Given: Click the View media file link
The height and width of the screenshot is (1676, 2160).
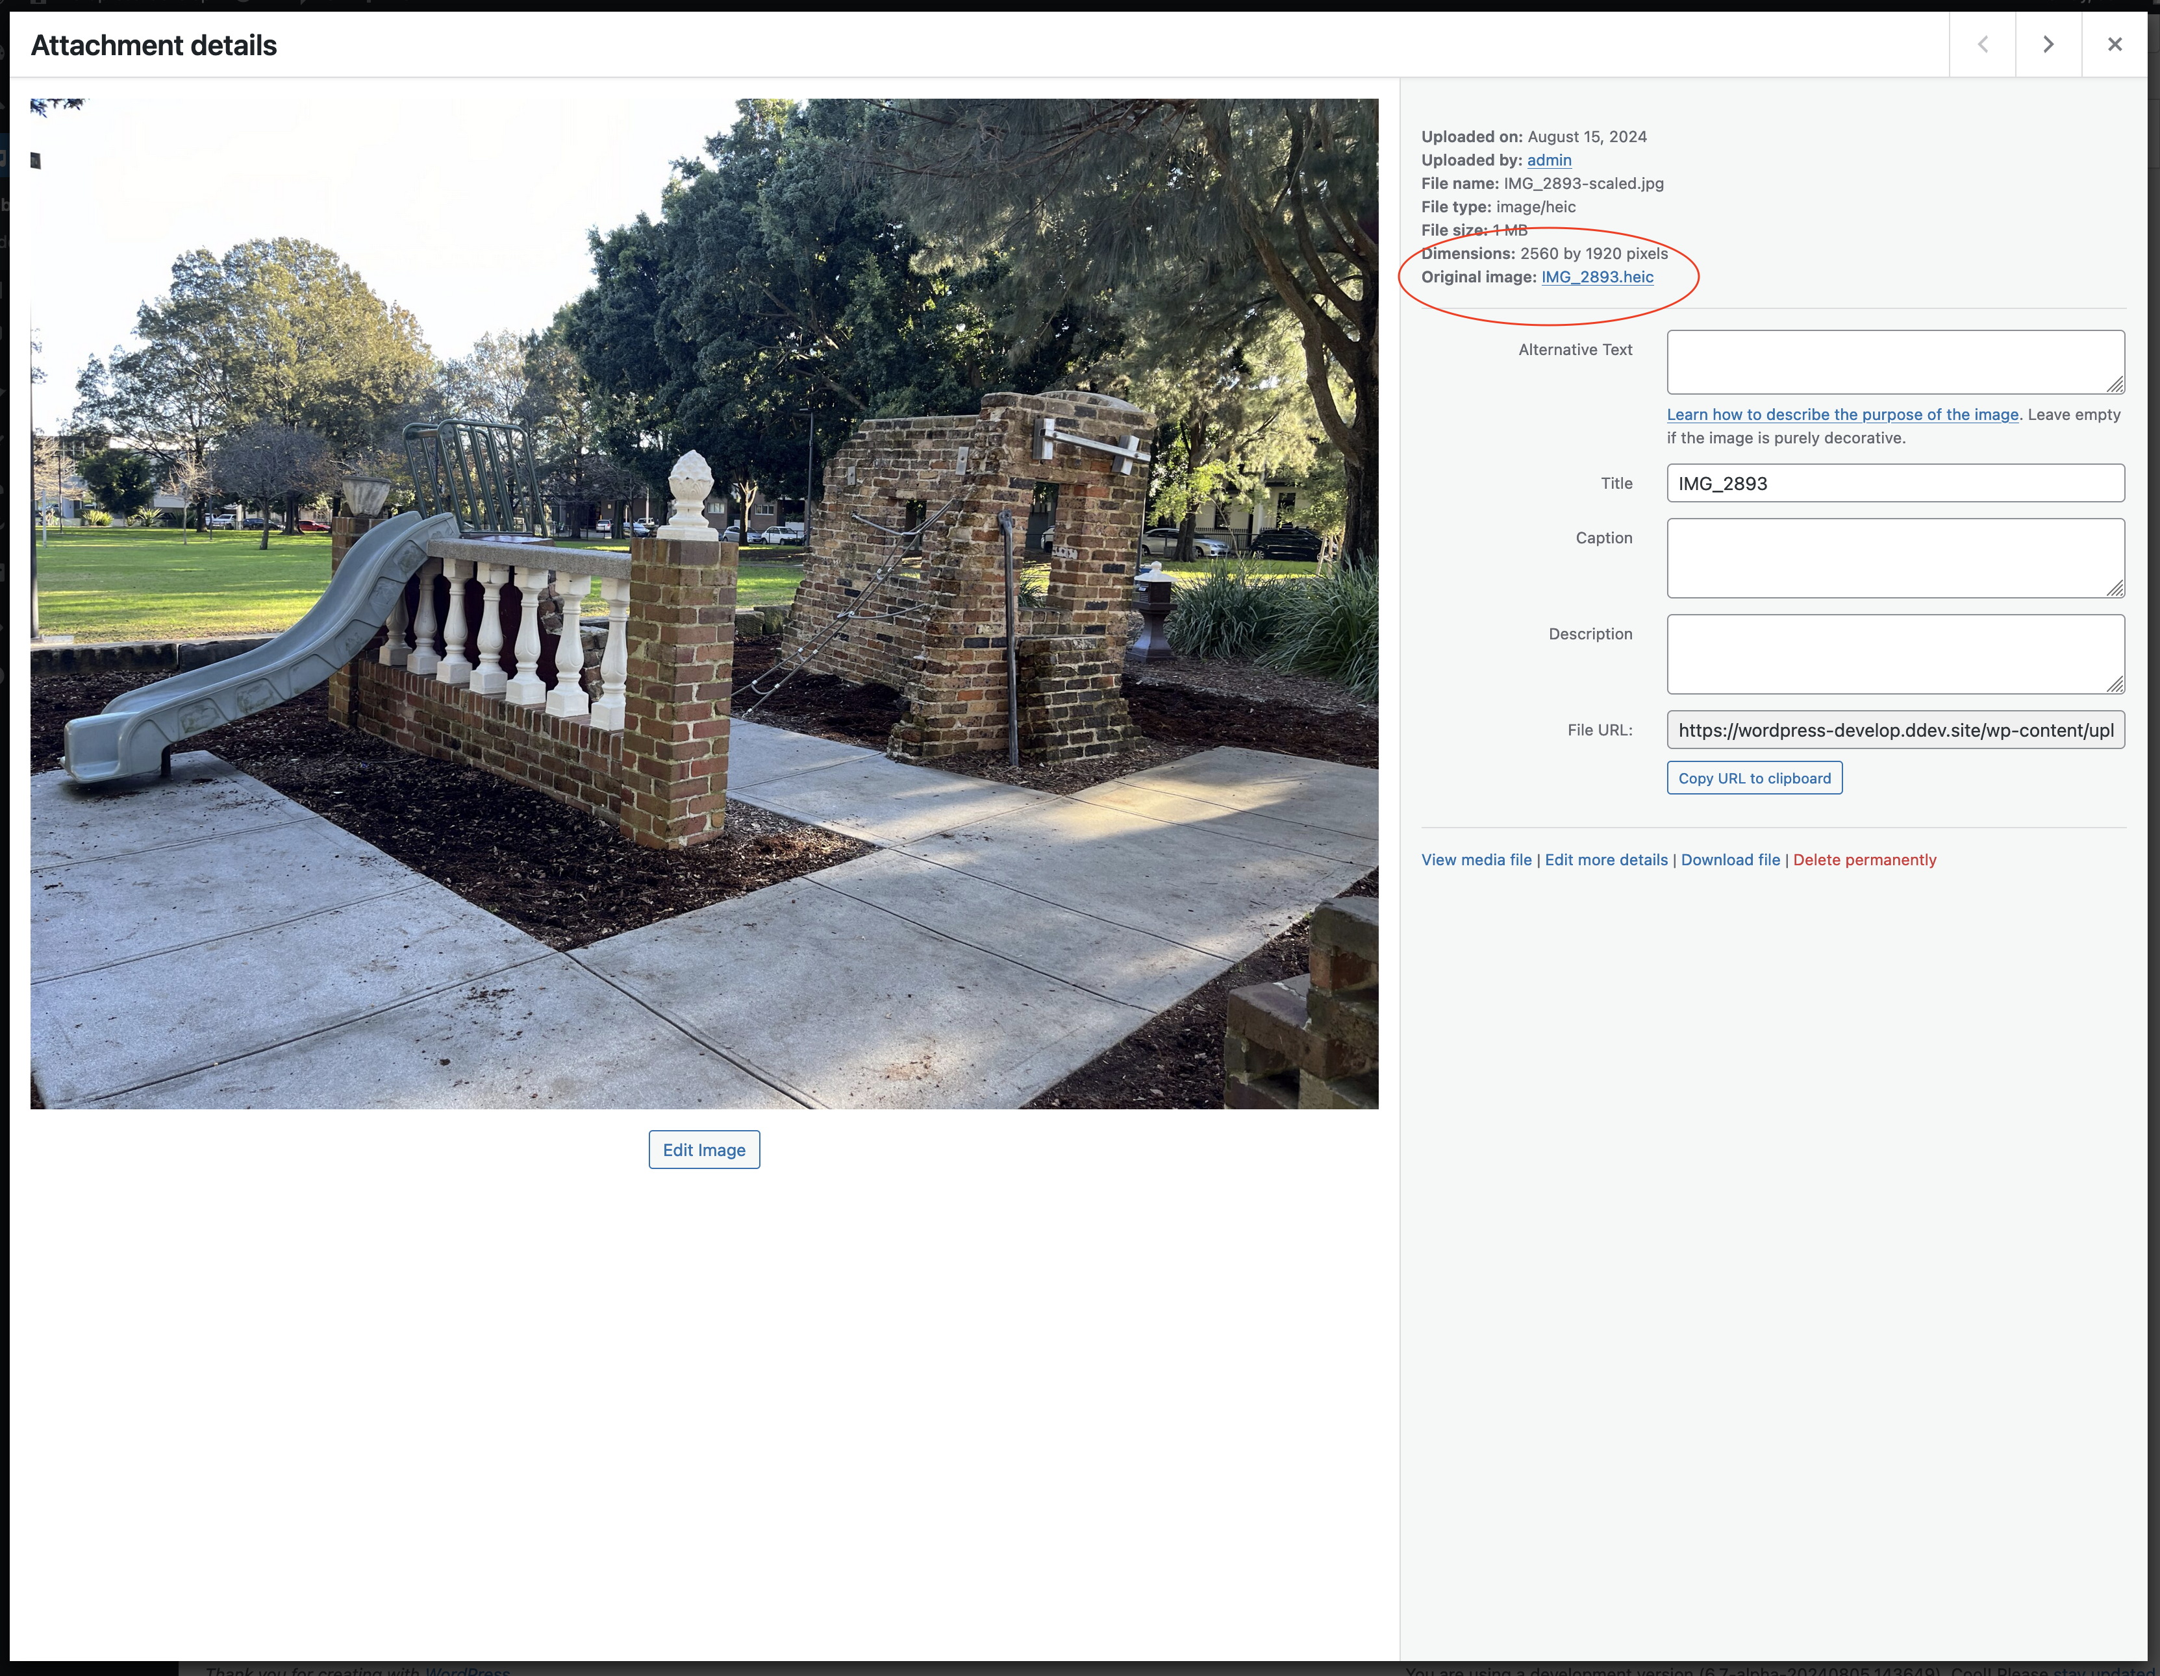Looking at the screenshot, I should (1476, 859).
